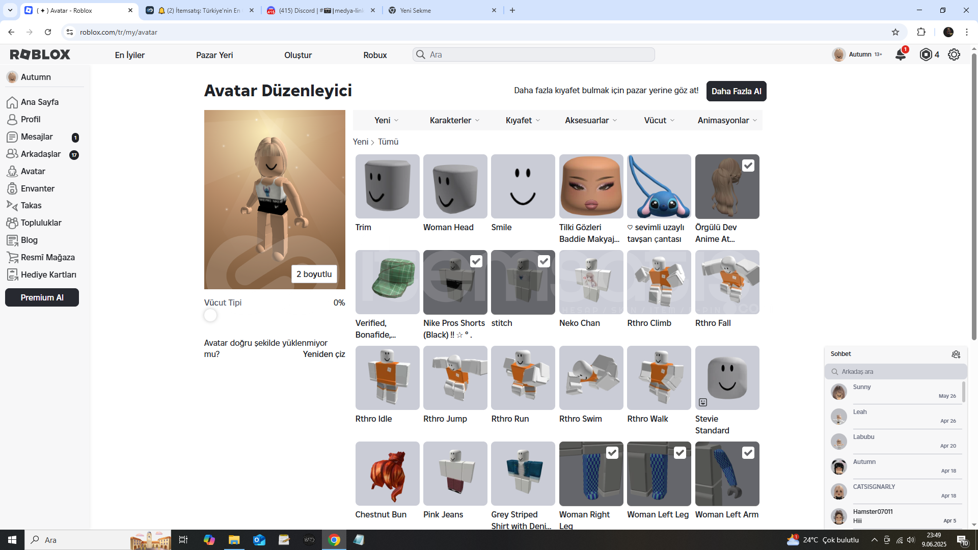
Task: Uncheck the stitch shirt item
Action: click(544, 261)
